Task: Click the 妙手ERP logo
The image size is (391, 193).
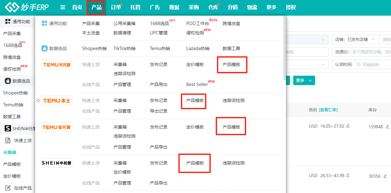Action: 27,7
